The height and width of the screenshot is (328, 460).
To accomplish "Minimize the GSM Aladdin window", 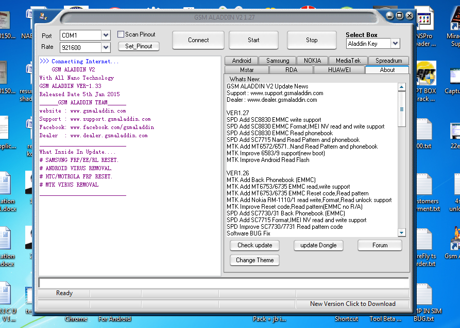I will (x=389, y=15).
